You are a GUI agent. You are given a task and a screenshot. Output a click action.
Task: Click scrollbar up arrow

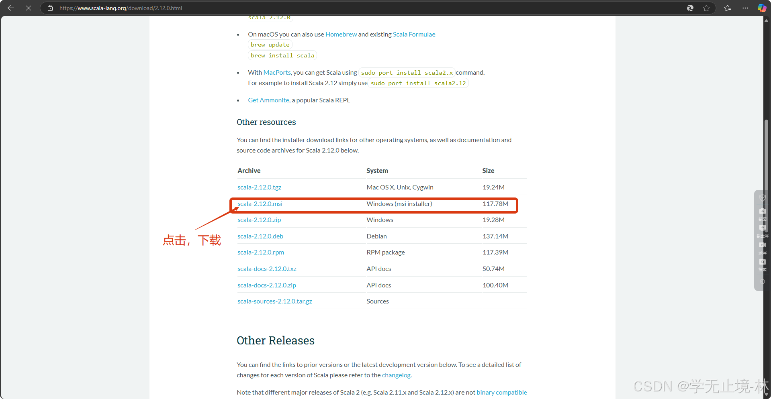click(x=767, y=20)
